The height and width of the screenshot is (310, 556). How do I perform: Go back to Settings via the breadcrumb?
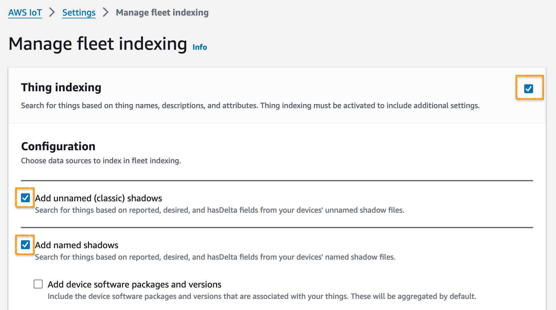point(79,13)
